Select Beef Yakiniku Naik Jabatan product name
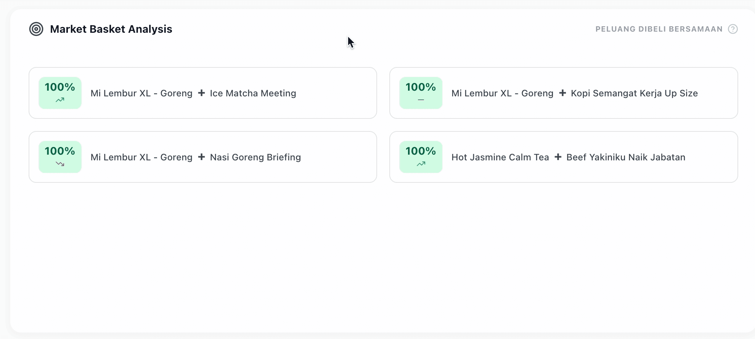The image size is (755, 339). pos(626,157)
